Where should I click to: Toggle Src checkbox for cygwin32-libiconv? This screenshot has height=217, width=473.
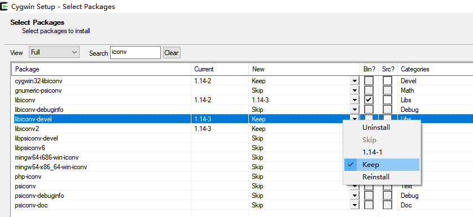[388, 81]
